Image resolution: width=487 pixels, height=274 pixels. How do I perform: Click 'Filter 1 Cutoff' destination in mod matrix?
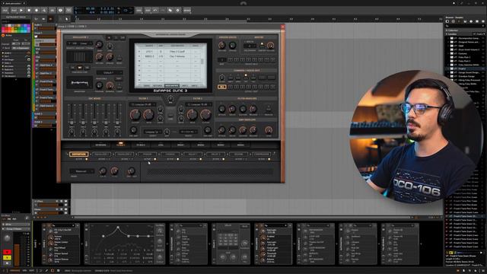click(177, 51)
